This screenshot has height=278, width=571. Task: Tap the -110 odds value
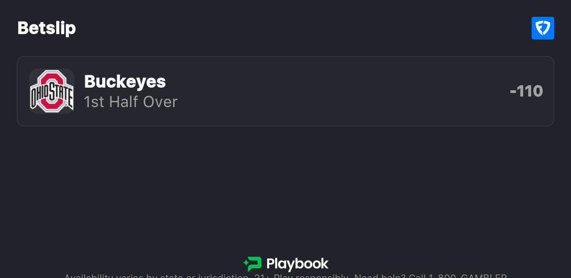point(526,91)
